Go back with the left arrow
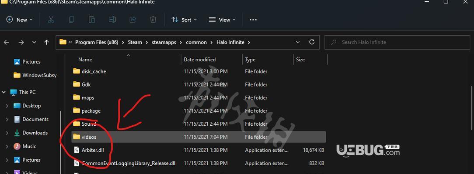 click(x=7, y=42)
